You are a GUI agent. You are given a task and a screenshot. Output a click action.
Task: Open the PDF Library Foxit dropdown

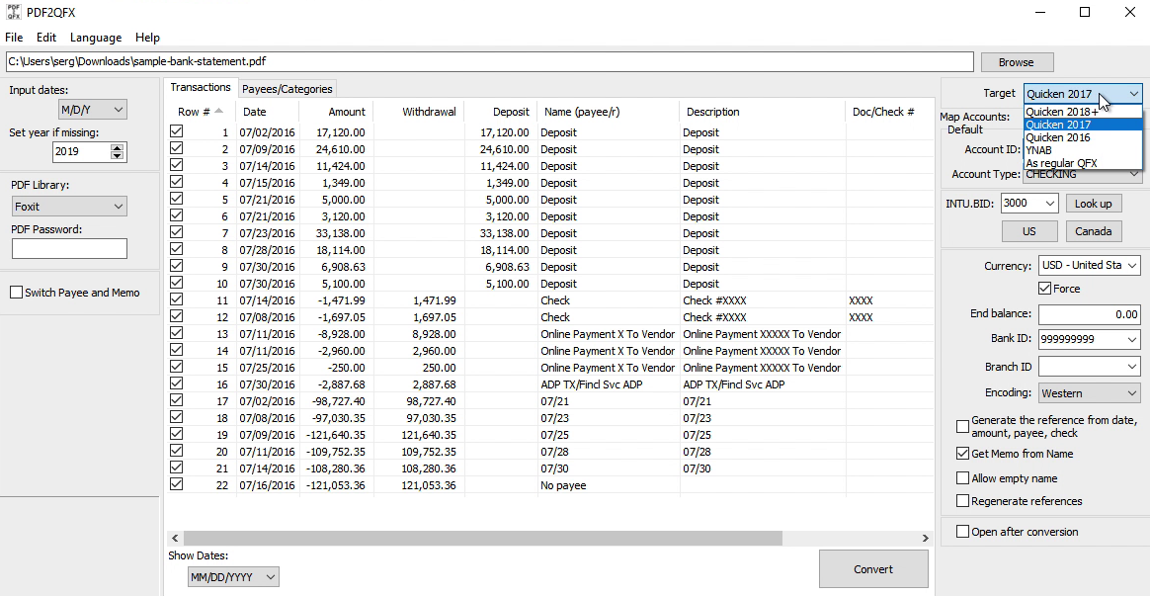[x=69, y=207]
